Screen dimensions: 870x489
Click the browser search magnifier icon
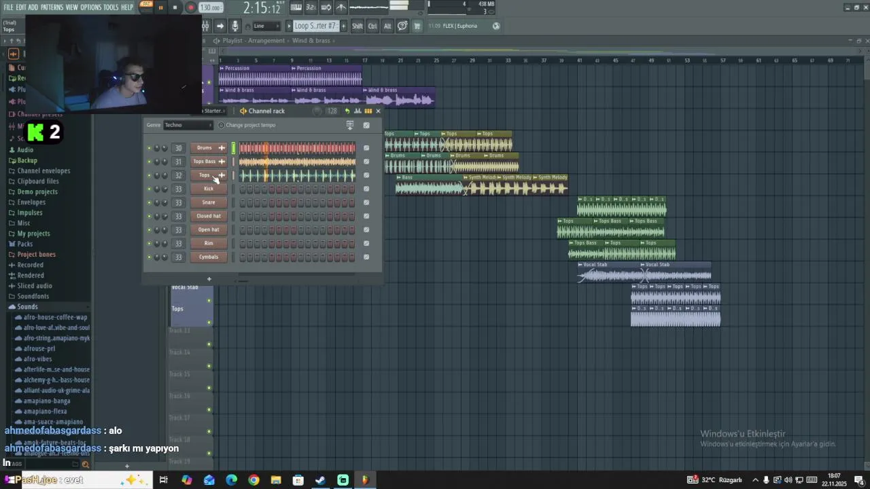point(85,465)
